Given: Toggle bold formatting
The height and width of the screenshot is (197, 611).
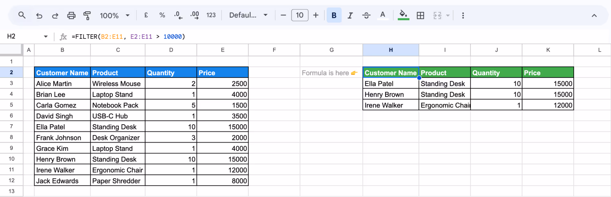Looking at the screenshot, I should [334, 15].
